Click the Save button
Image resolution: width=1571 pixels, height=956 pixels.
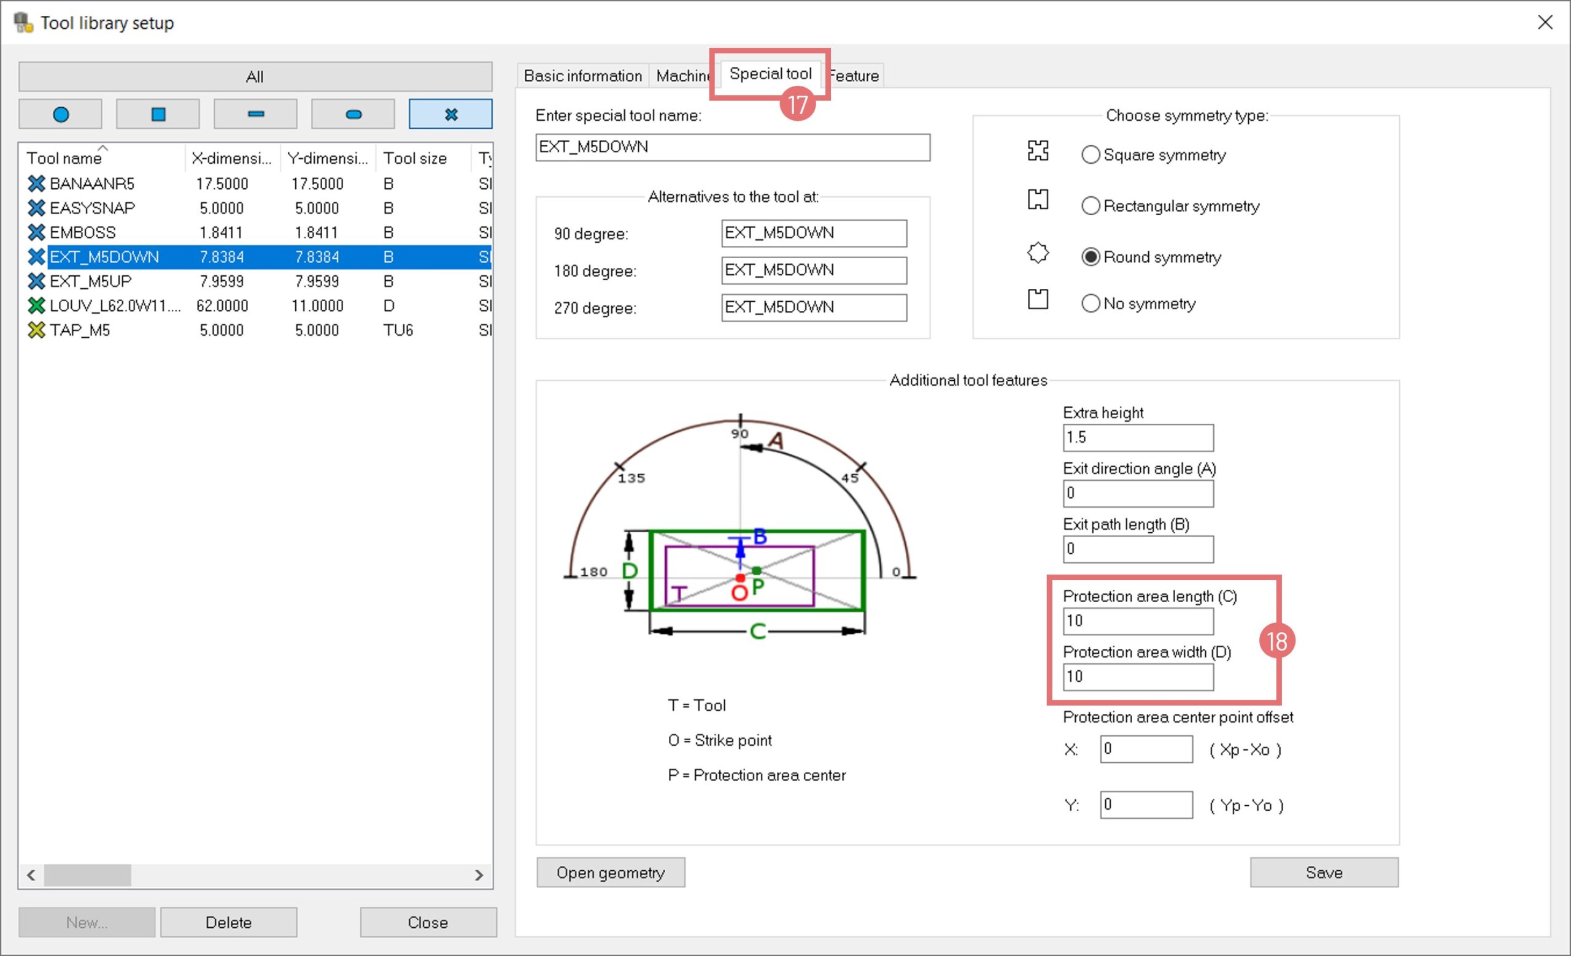(1324, 872)
